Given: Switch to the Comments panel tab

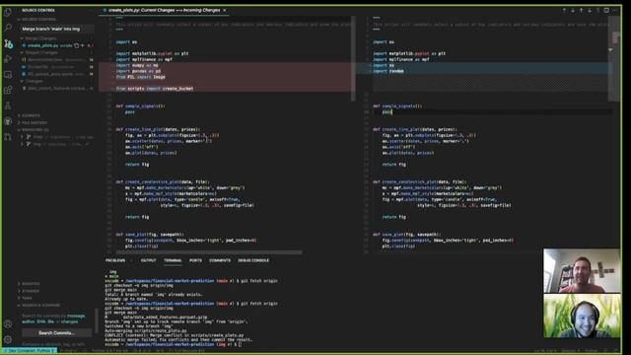Looking at the screenshot, I should 220,260.
